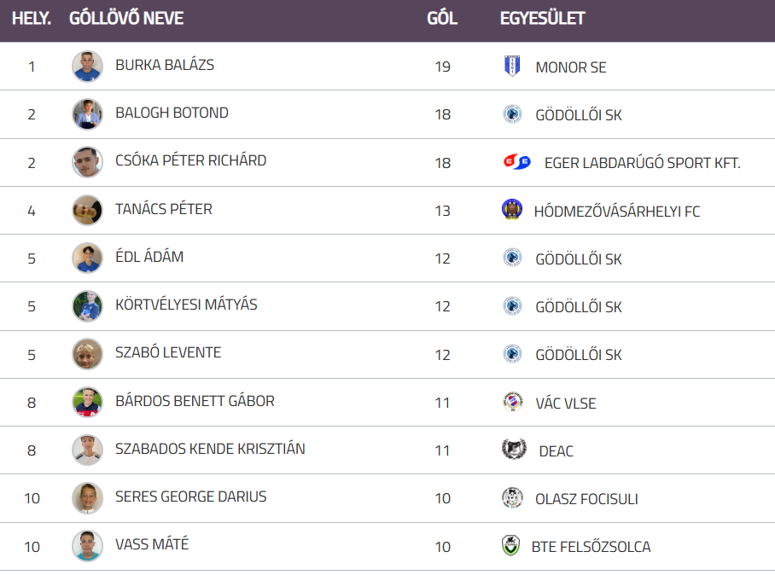
Task: Go to Seres George Darius's page
Action: pos(190,497)
